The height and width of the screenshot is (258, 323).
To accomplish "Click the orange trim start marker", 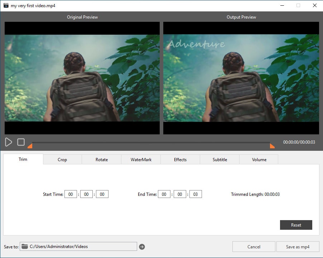I will [x=30, y=145].
